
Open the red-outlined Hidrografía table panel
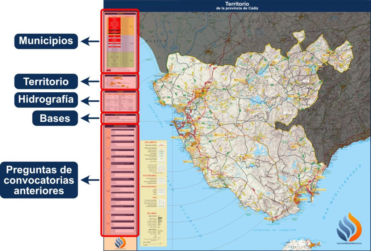(120, 101)
